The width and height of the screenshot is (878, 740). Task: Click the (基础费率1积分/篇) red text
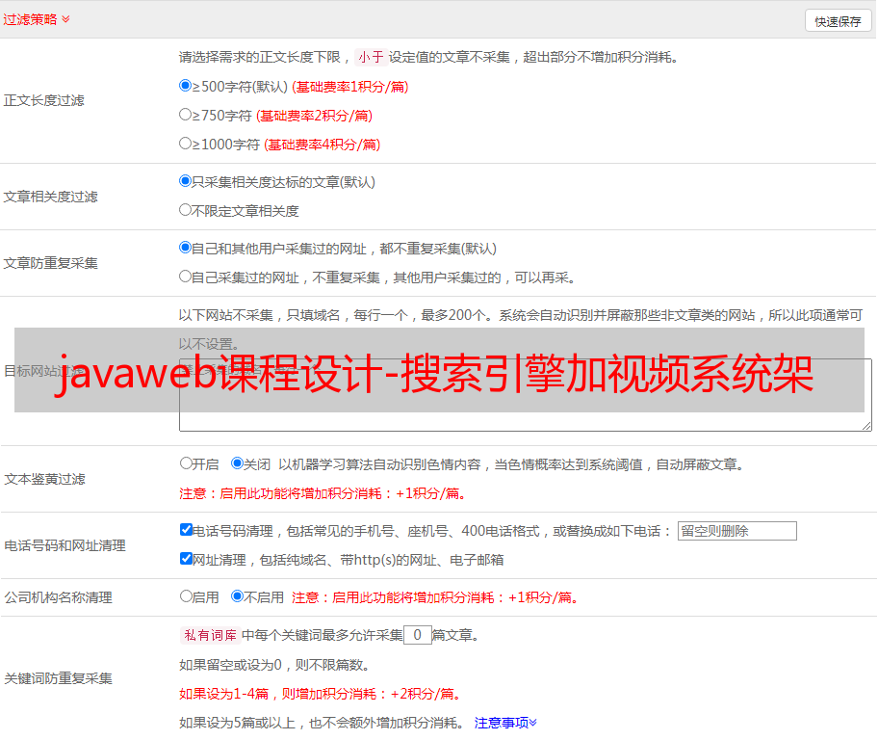coord(350,87)
